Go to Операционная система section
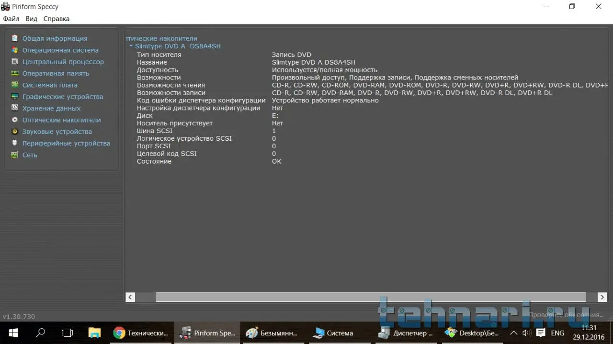The height and width of the screenshot is (344, 613). (60, 50)
